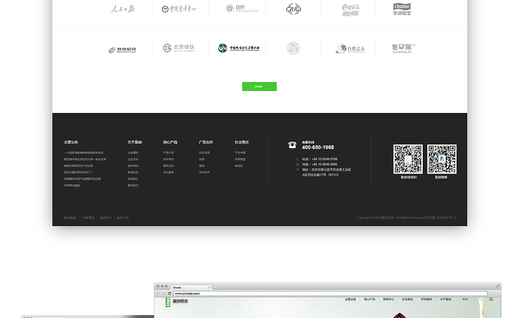The image size is (519, 318).
Task: Click the 北京公交 partner logo
Action: (122, 50)
